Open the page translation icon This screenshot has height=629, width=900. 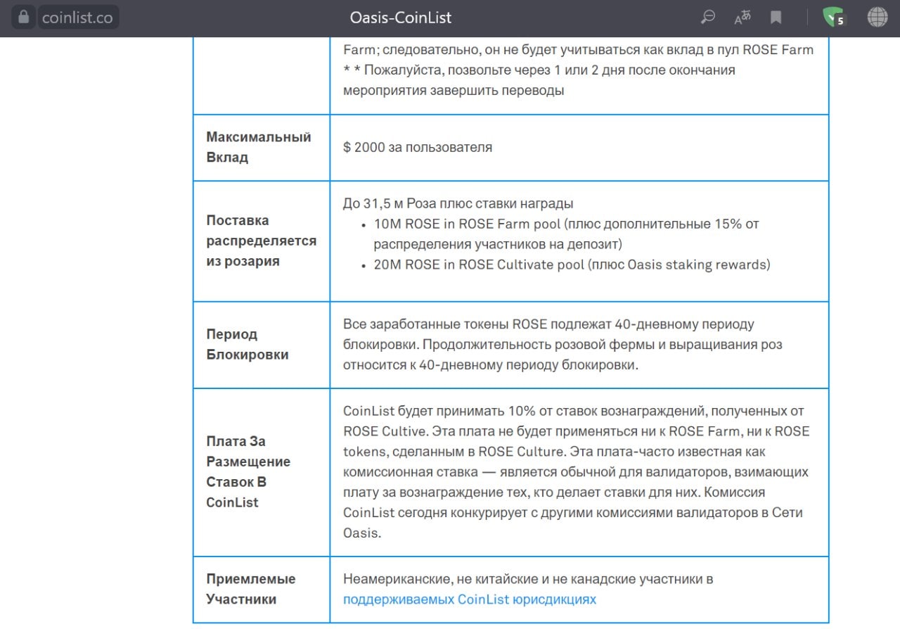click(742, 18)
